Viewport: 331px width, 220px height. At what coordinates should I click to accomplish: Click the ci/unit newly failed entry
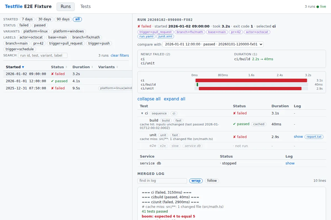[x=148, y=63]
